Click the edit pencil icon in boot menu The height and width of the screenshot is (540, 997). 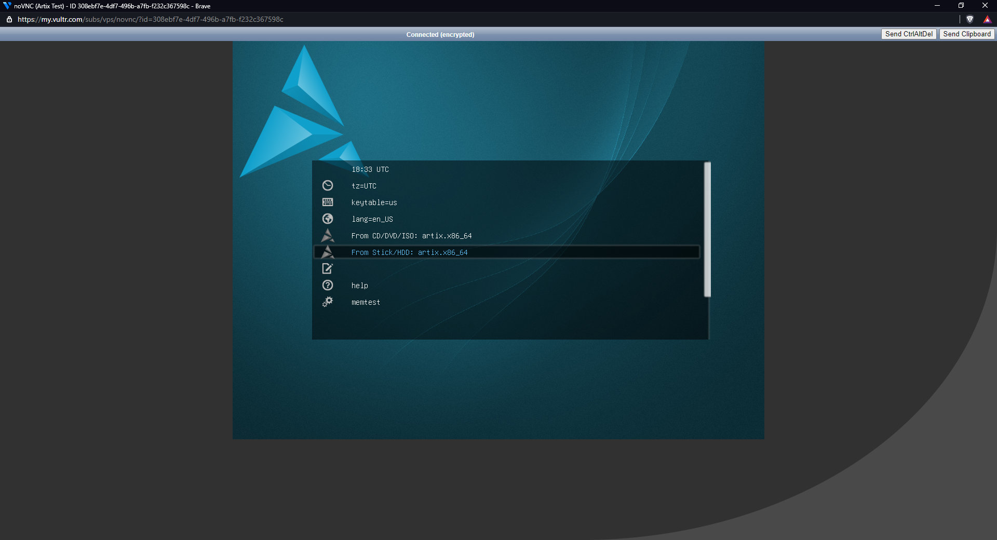click(328, 268)
